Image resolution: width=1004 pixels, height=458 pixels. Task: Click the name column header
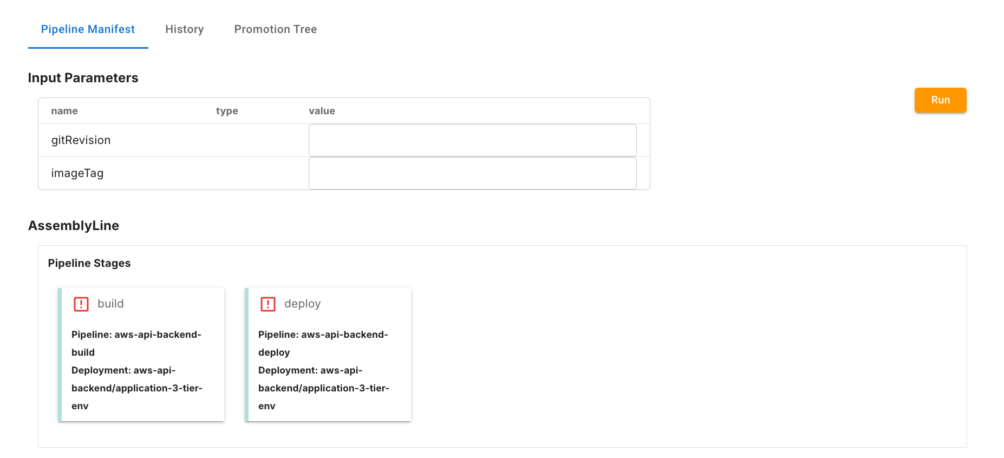[x=64, y=111]
